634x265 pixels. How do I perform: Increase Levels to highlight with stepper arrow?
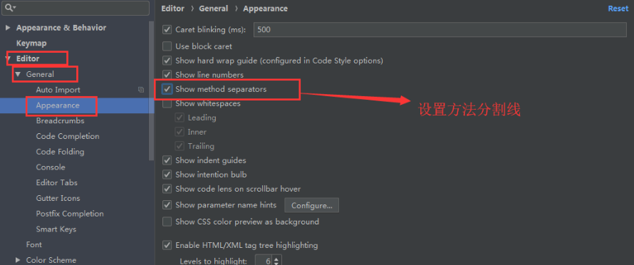[276, 259]
